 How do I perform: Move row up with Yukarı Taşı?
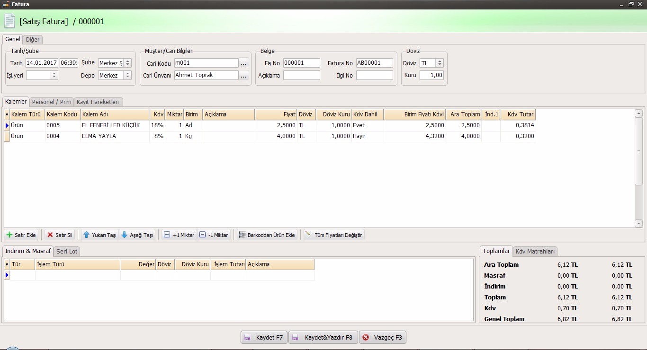pyautogui.click(x=87, y=235)
